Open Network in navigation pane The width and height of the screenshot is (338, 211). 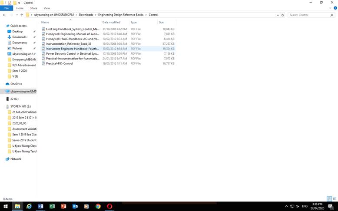coord(16,159)
